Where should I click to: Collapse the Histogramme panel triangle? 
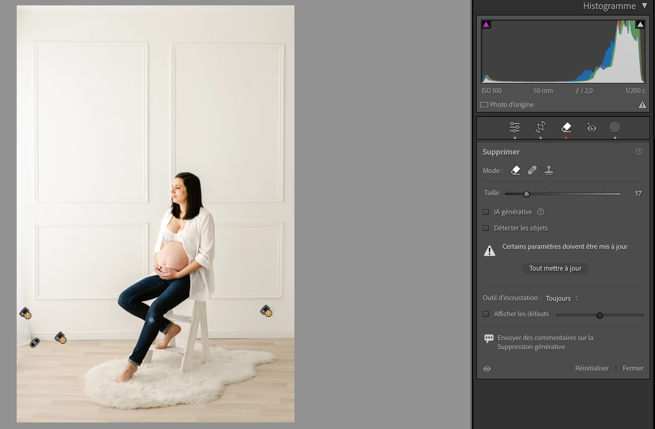click(645, 6)
